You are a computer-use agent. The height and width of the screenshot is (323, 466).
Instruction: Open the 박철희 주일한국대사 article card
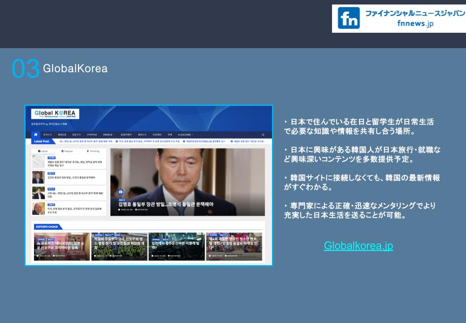click(119, 246)
